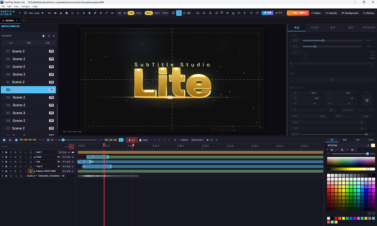This screenshot has height=226, width=377.
Task: Toggle visibility of the Null 1 layer
Action: 15,152
